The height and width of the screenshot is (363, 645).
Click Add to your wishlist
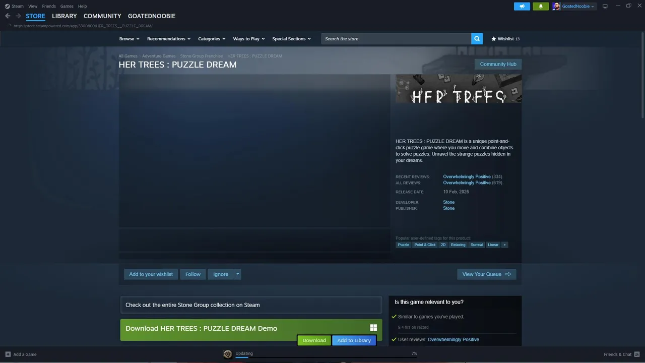(x=151, y=274)
